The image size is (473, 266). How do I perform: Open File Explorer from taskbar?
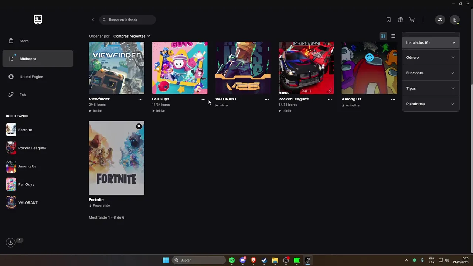coord(275,260)
